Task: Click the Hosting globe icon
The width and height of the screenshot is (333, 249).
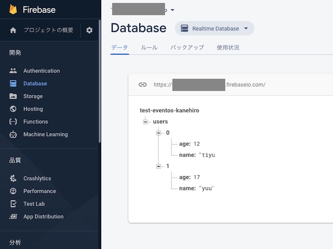Action: coord(13,109)
